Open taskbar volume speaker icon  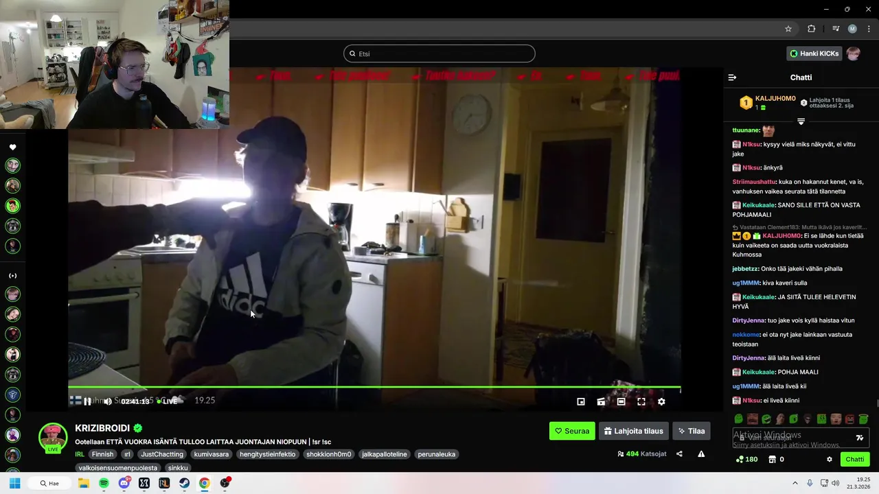[x=835, y=483]
